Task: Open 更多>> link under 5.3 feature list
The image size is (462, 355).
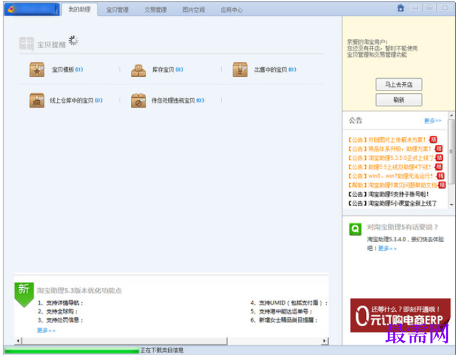Action: click(46, 330)
